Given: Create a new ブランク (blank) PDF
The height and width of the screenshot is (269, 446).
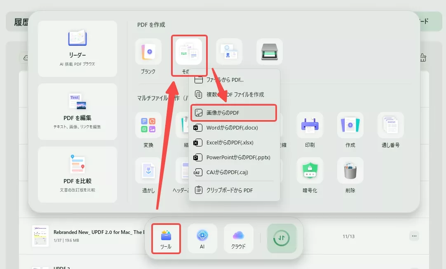Looking at the screenshot, I should (x=148, y=52).
